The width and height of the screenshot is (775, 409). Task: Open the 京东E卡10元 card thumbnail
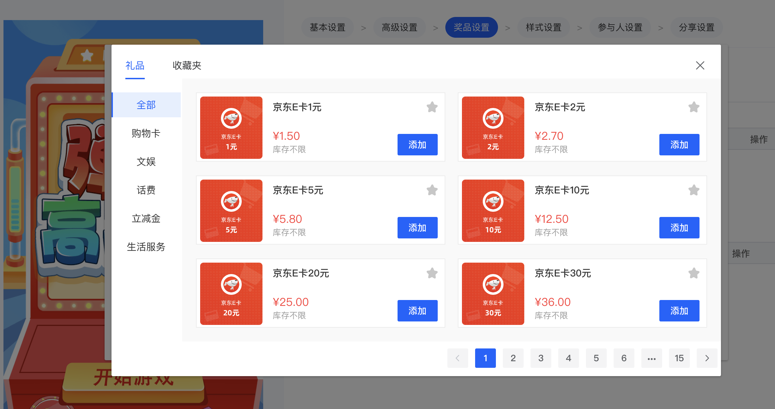pos(493,211)
